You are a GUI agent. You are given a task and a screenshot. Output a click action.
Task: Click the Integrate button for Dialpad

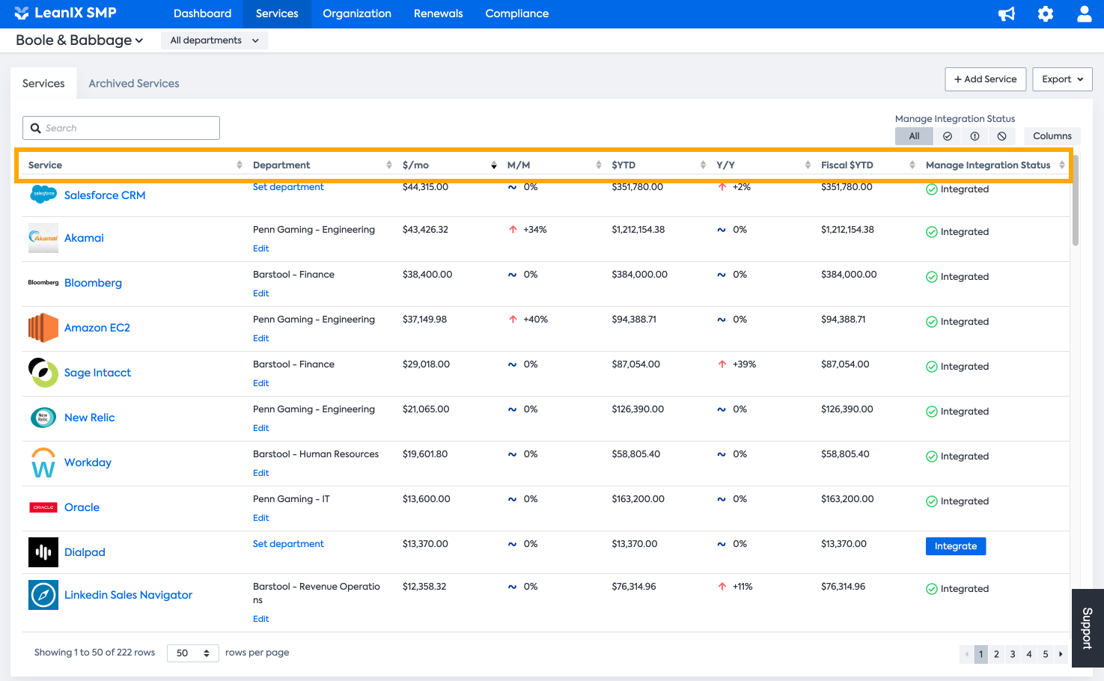coord(955,546)
